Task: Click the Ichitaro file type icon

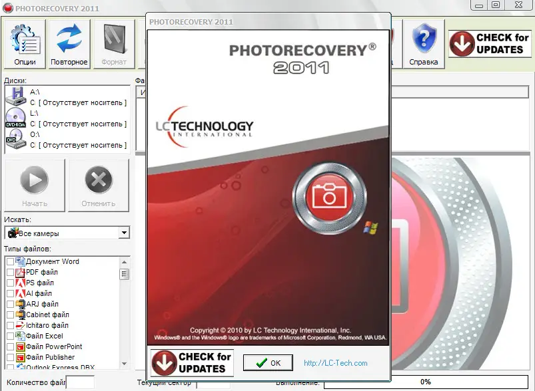Action: point(21,325)
